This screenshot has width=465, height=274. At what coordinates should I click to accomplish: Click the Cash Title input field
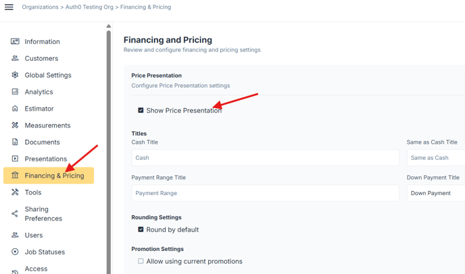(265, 158)
